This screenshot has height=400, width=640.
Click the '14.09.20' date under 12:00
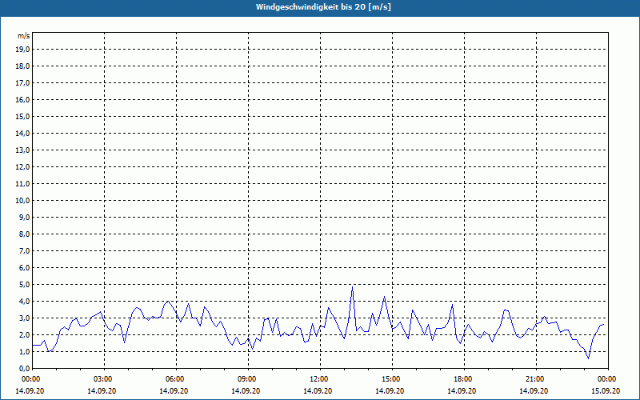pos(318,391)
